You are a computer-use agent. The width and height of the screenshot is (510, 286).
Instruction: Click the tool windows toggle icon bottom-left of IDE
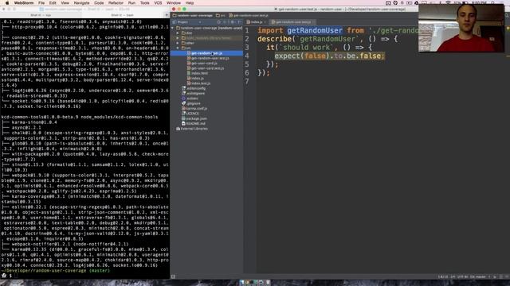(173, 276)
